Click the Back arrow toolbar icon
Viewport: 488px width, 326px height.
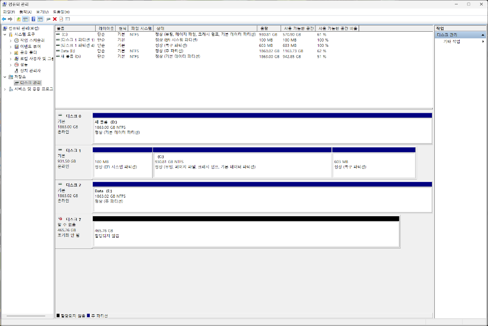pos(4,20)
